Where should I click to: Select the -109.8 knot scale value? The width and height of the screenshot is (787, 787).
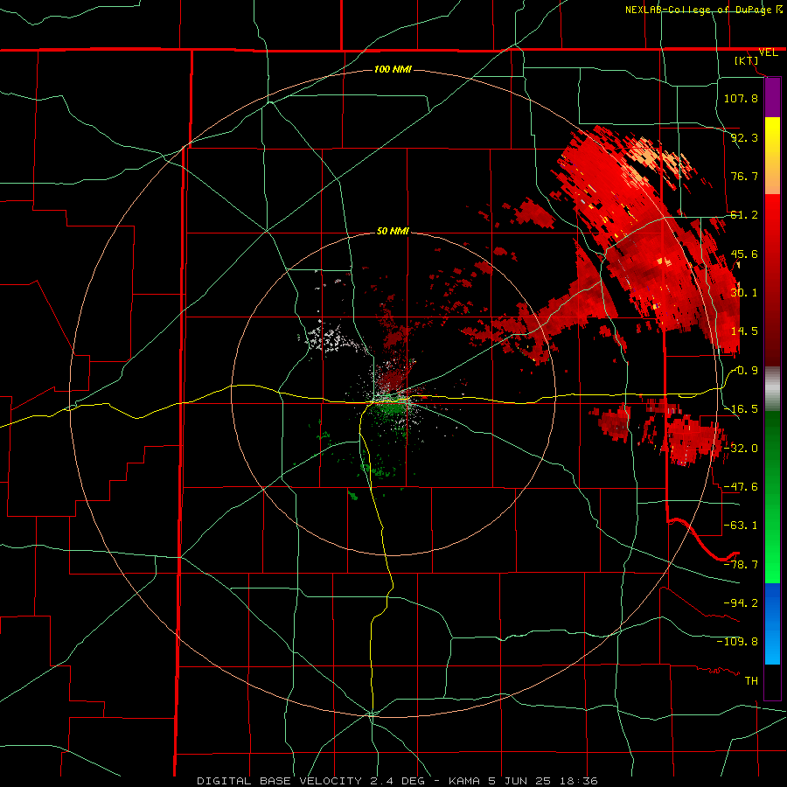coord(737,642)
